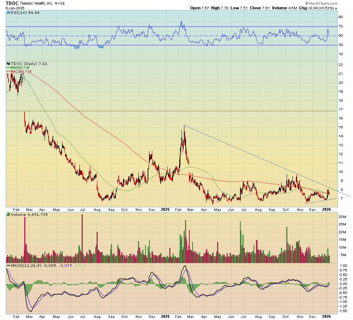Click the 70 overbought level on RSI axis
This screenshot has width=353, height=320.
click(341, 26)
